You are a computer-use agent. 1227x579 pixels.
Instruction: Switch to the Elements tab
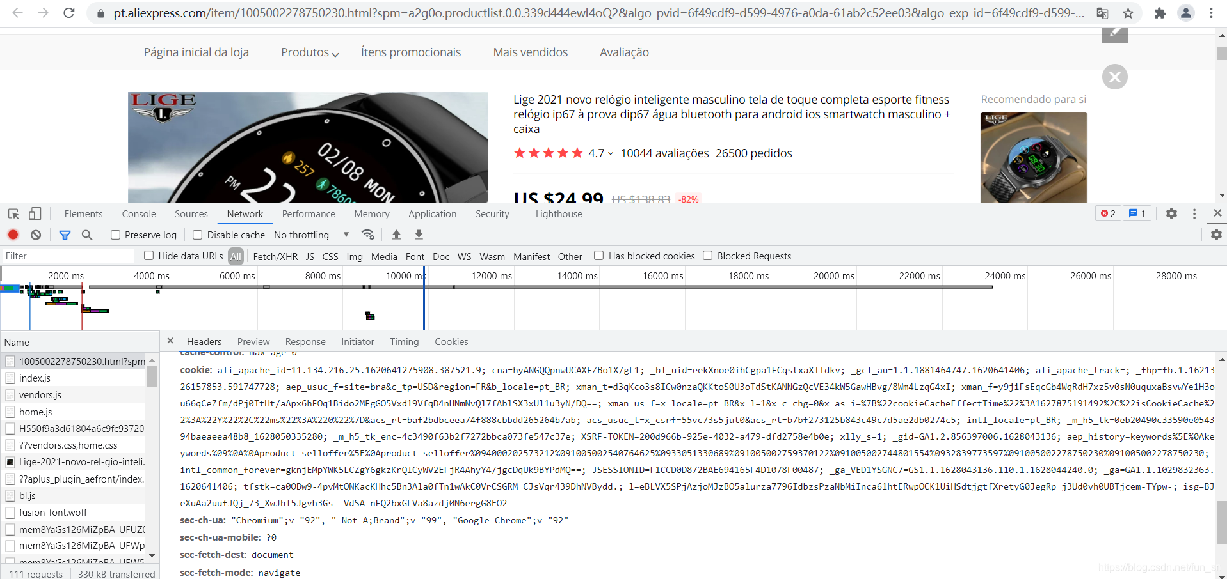(83, 214)
